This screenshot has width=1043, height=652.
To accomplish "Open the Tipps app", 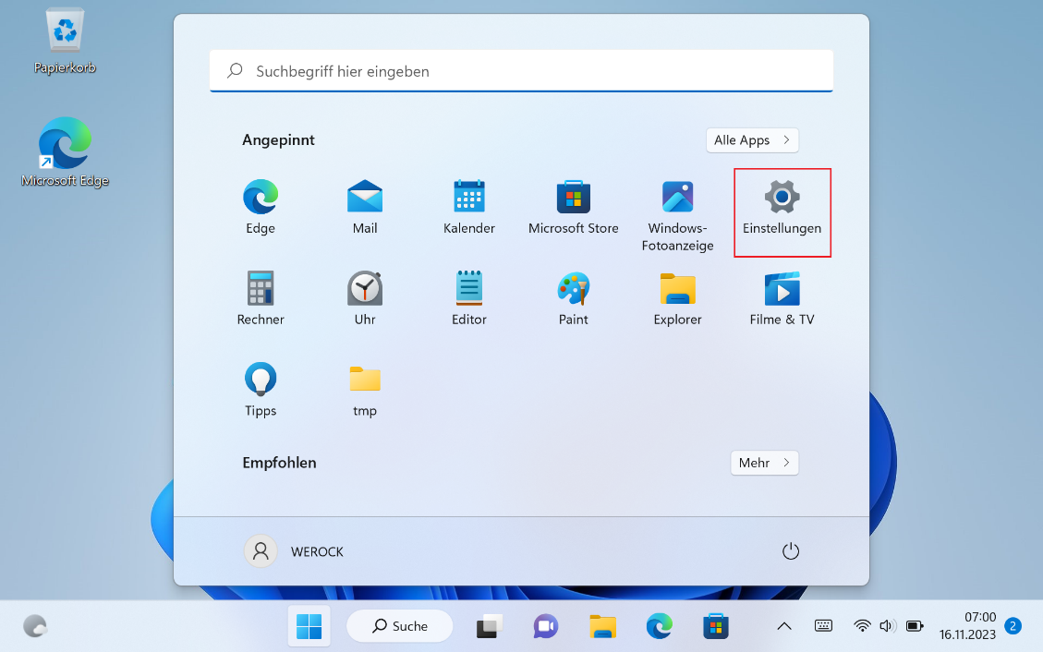I will pos(261,390).
